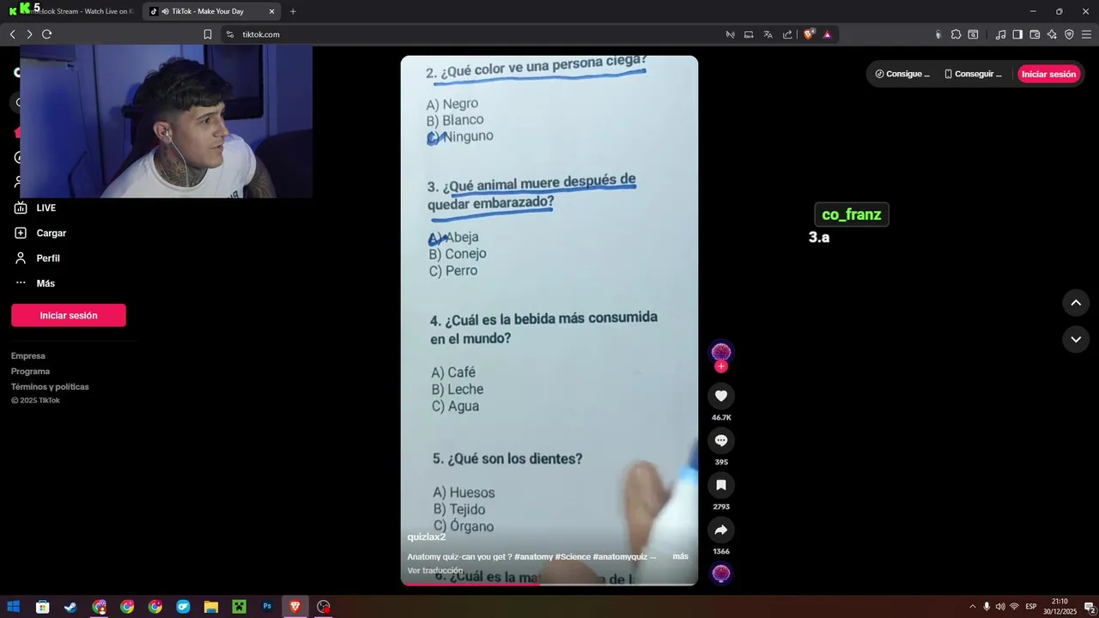
Task: Open the creator avatar above the like button
Action: 721,351
